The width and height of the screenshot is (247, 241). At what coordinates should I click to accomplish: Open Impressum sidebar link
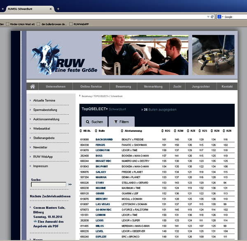(x=40, y=166)
